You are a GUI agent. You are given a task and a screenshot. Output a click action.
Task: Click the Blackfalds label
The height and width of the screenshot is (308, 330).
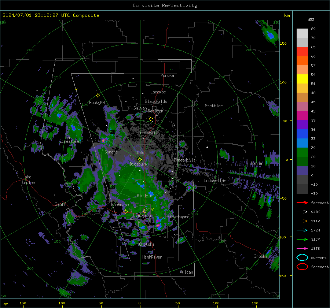156,101
